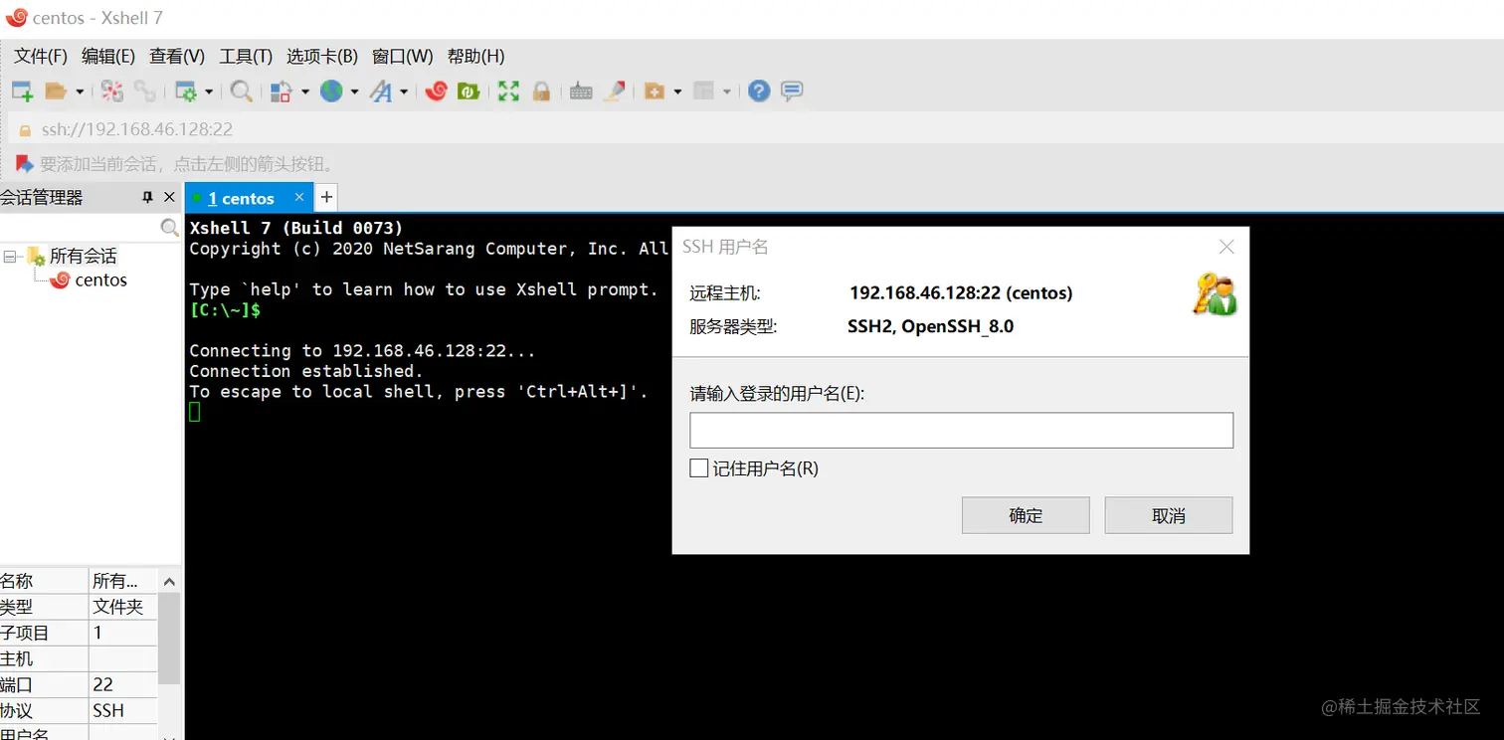The height and width of the screenshot is (740, 1504).
Task: Click the layout grid toolbar icon
Action: (x=704, y=92)
